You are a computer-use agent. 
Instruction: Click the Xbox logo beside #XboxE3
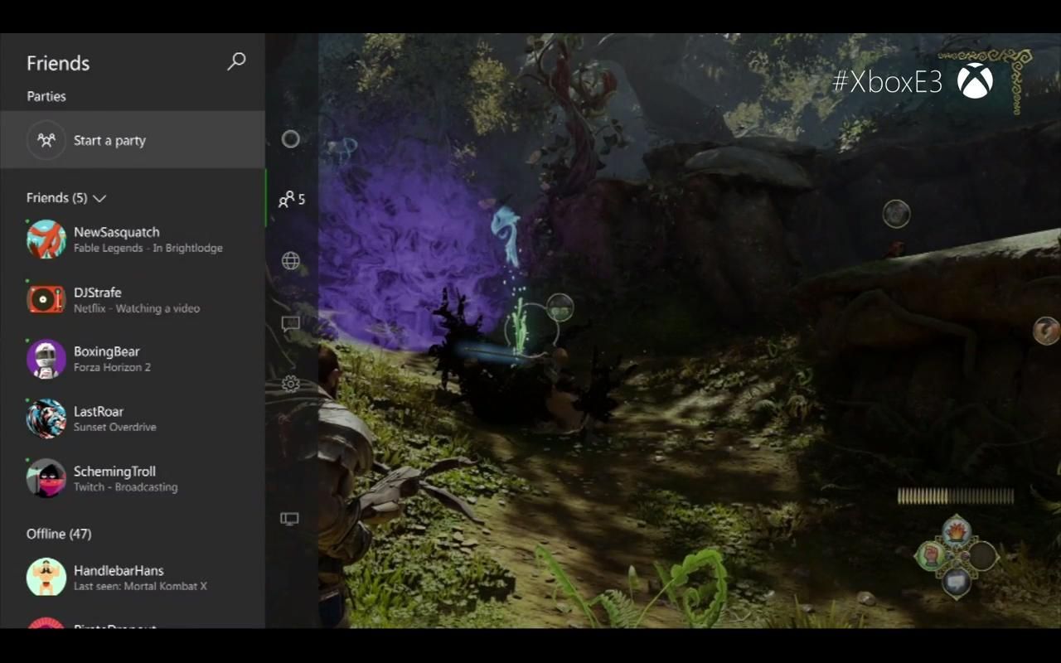975,81
